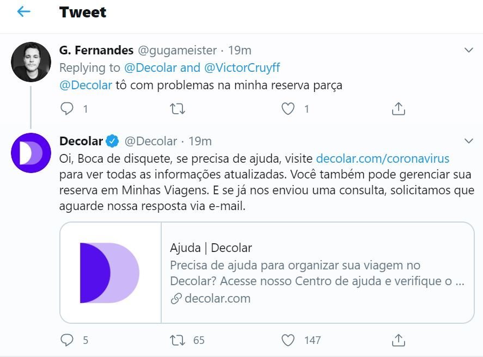Click the Decolar logo card thumbnail

click(x=111, y=273)
